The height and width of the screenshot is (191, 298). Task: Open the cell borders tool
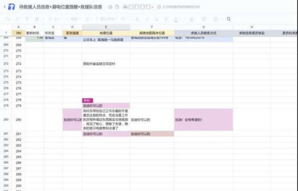[x=204, y=19]
